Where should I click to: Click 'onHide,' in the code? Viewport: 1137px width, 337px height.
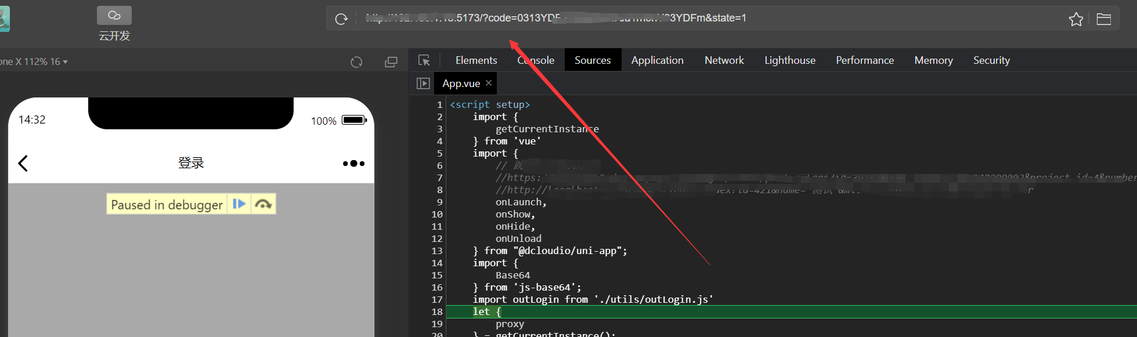pos(515,226)
